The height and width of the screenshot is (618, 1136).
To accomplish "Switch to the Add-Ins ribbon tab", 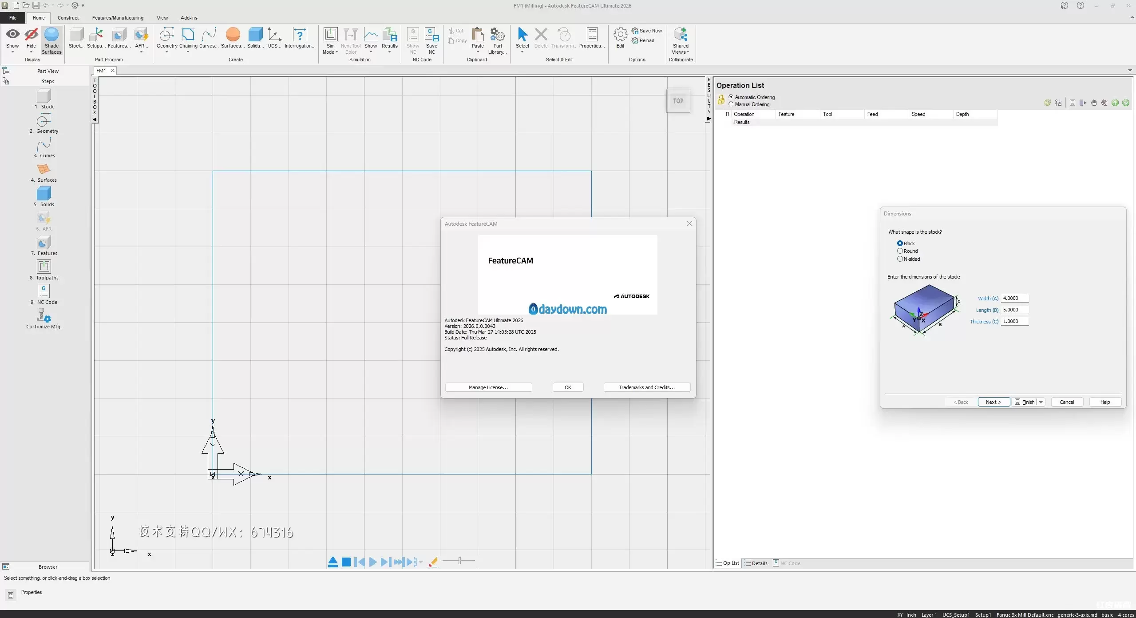I will tap(189, 18).
